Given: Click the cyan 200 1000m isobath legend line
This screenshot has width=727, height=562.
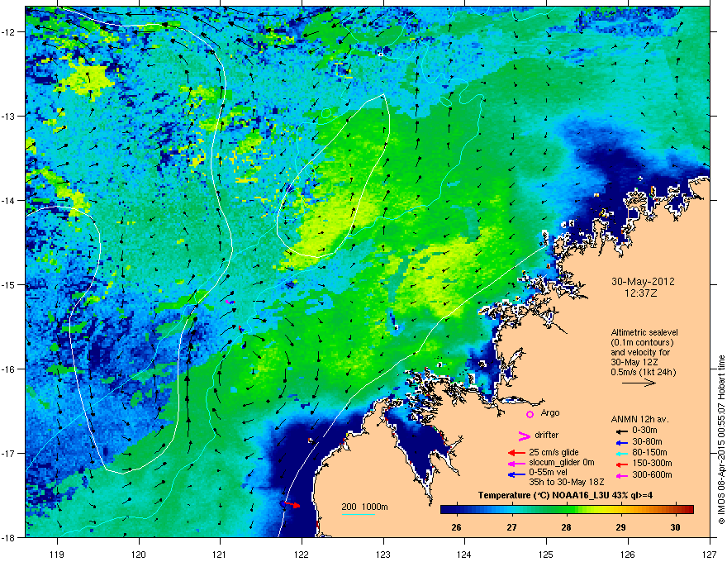Looking at the screenshot, I should [358, 514].
